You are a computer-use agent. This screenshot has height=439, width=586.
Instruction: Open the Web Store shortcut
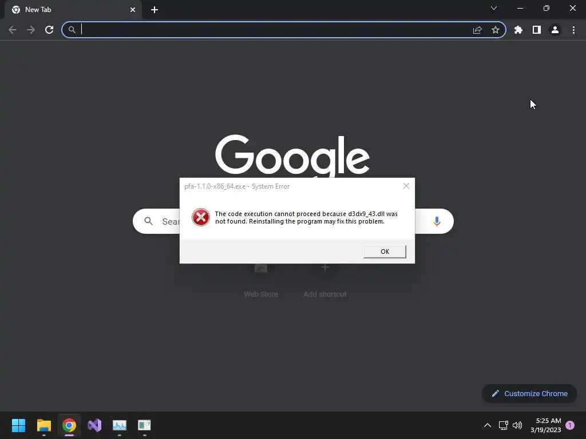[x=261, y=280]
